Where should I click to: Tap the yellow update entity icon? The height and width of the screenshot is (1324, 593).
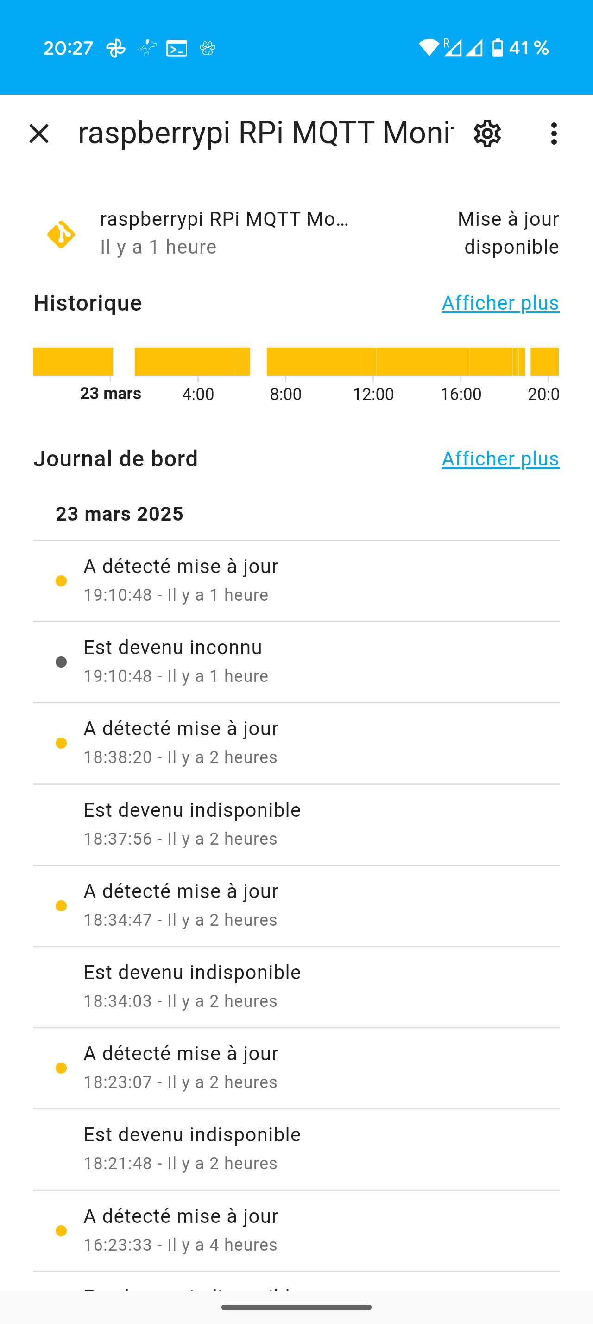pos(61,235)
